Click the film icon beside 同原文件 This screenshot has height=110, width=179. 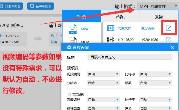[111, 28]
